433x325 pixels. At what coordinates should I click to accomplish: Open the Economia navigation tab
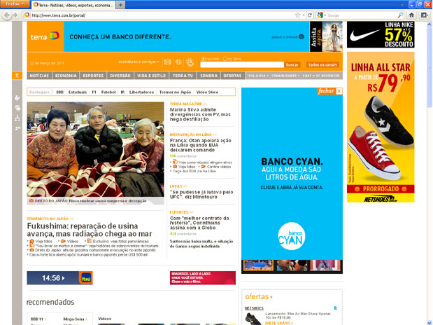point(66,76)
